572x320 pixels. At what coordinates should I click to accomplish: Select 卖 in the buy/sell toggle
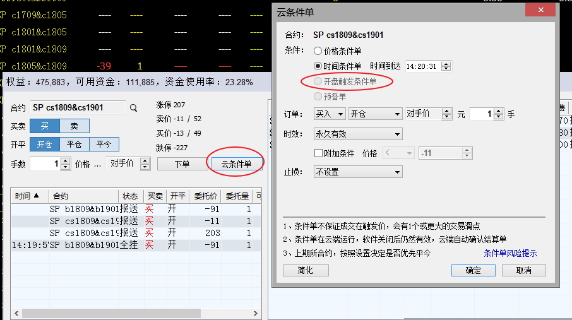(x=74, y=126)
